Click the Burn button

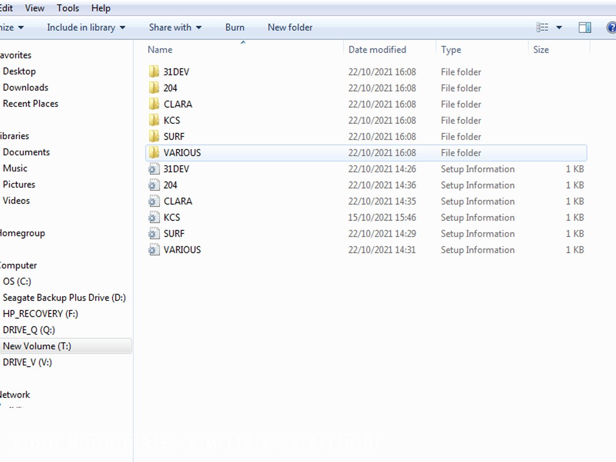pyautogui.click(x=235, y=28)
